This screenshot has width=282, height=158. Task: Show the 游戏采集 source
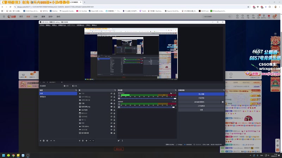[x=111, y=130]
